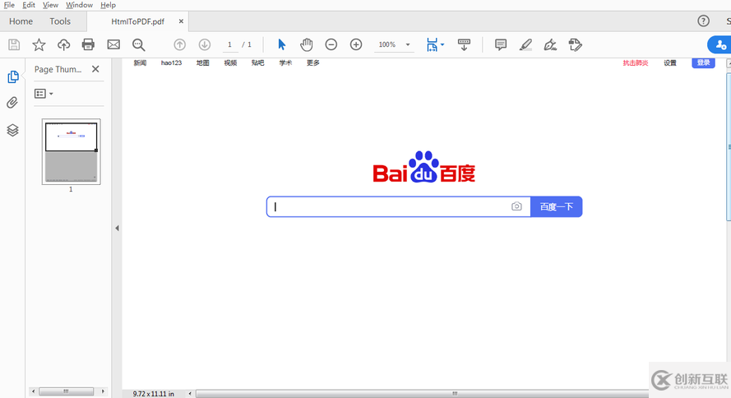Click the stamp tool icon
The width and height of the screenshot is (731, 398).
[576, 44]
